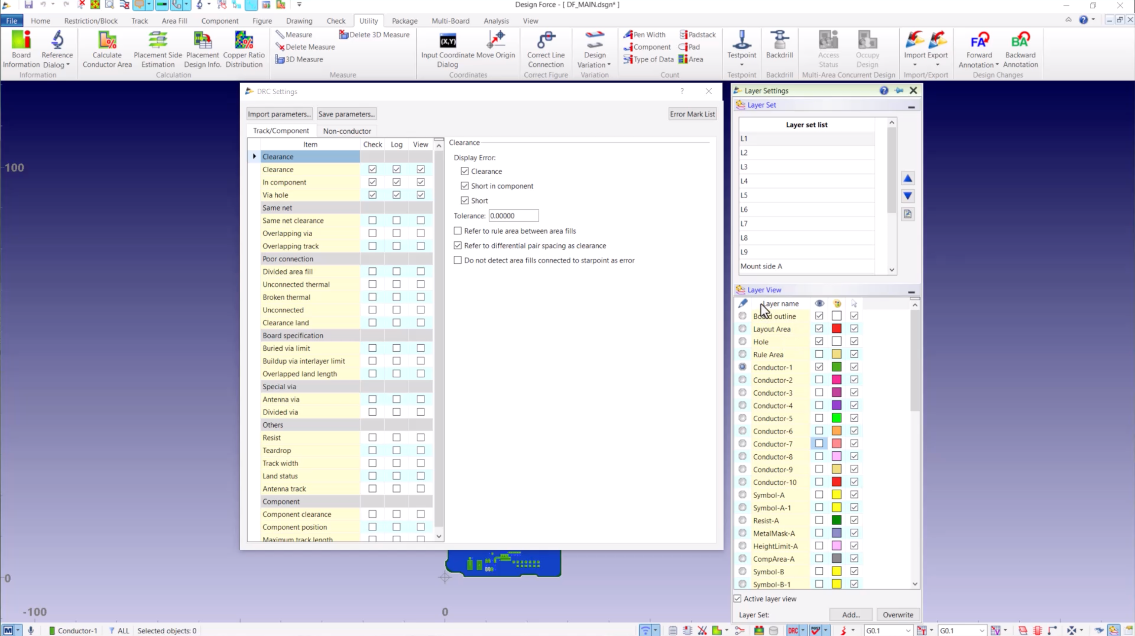Move layer set down with blue arrow
The height and width of the screenshot is (636, 1135).
pyautogui.click(x=908, y=196)
